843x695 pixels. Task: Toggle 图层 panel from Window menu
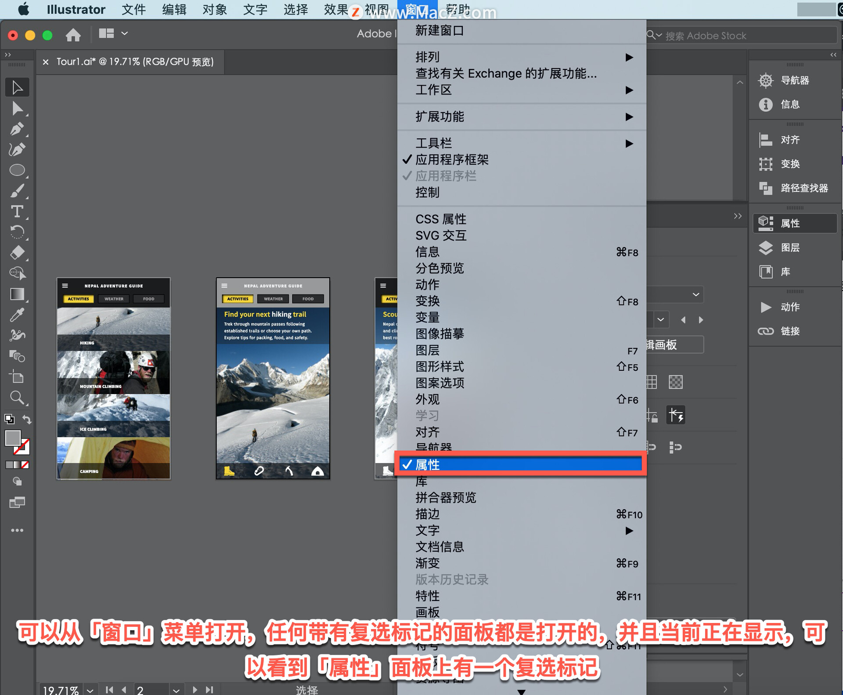tap(521, 350)
